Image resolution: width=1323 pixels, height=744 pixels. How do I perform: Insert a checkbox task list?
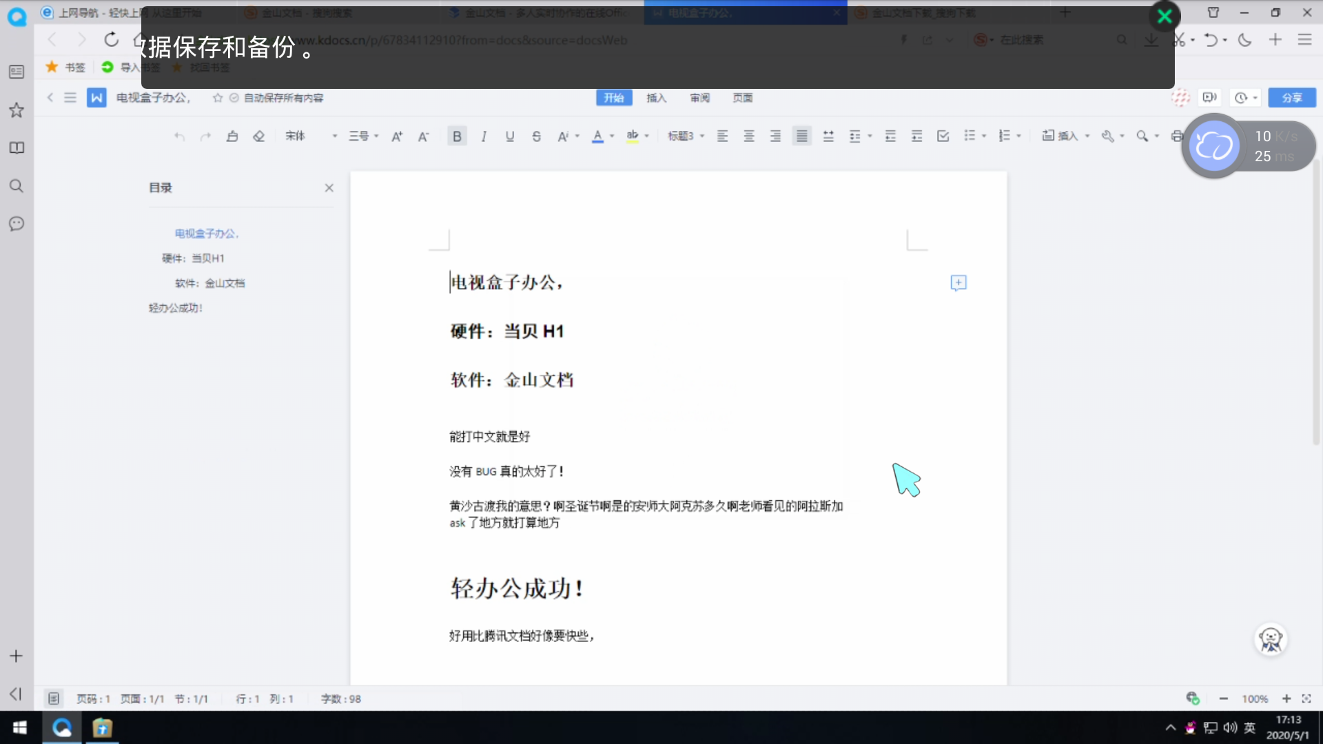[943, 136]
